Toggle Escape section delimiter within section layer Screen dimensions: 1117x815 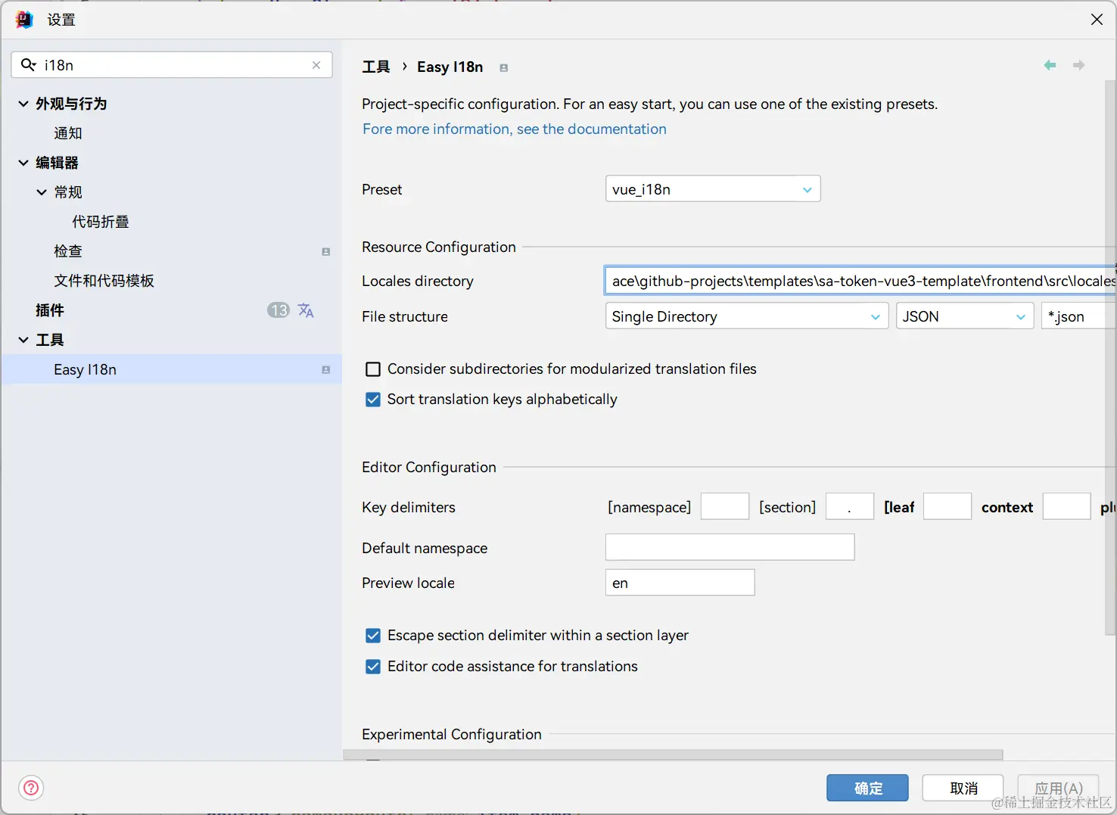[x=373, y=636]
